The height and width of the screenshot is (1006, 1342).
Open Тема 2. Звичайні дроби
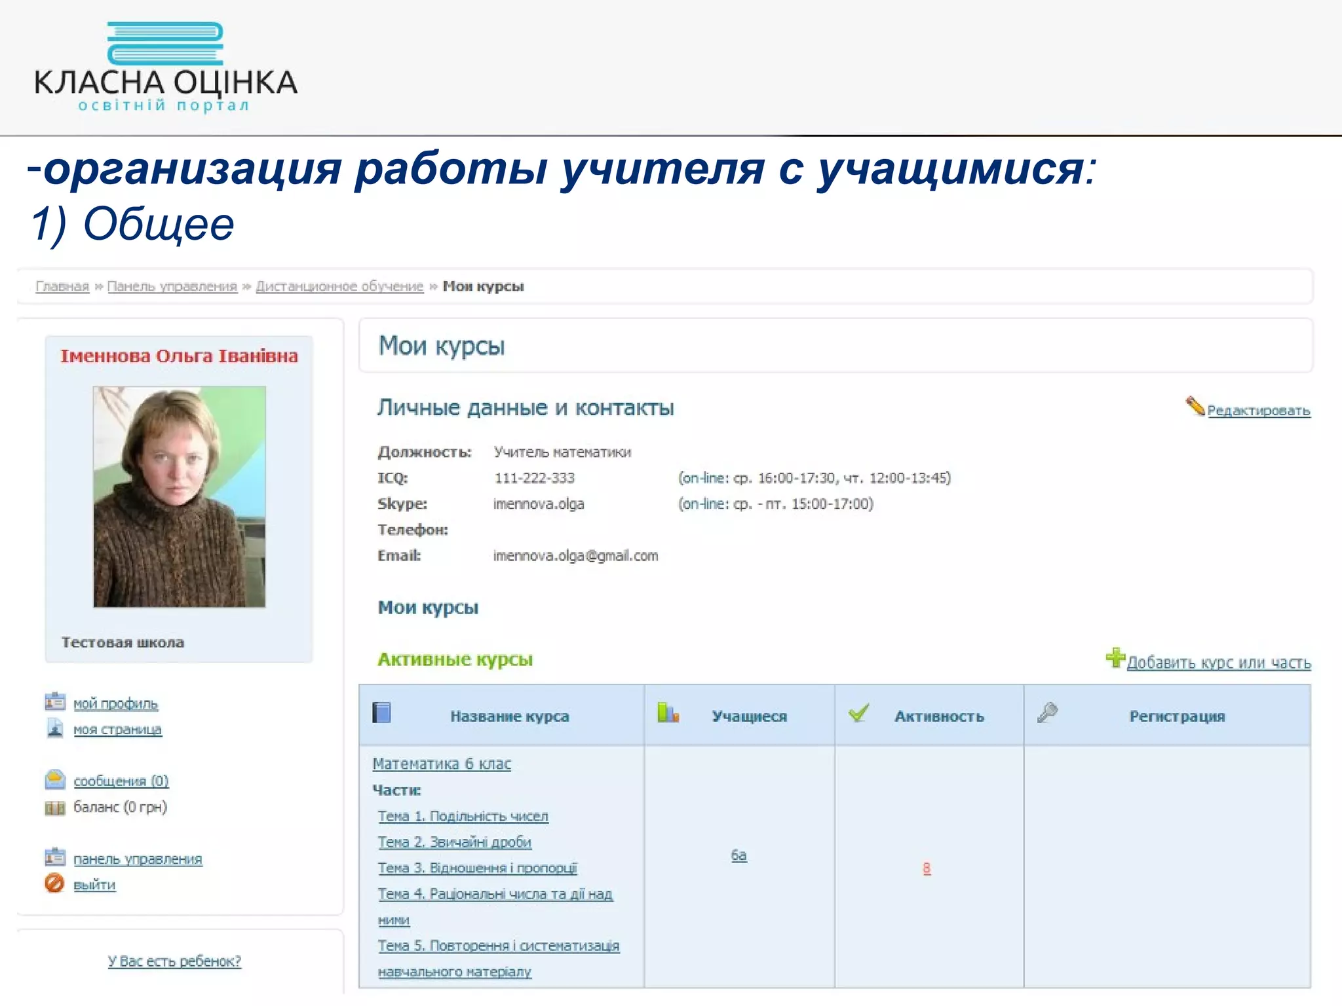[454, 842]
